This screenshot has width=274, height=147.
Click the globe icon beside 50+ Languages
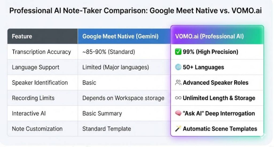click(x=178, y=67)
